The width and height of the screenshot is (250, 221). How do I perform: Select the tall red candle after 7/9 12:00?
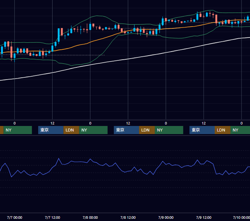(216, 19)
